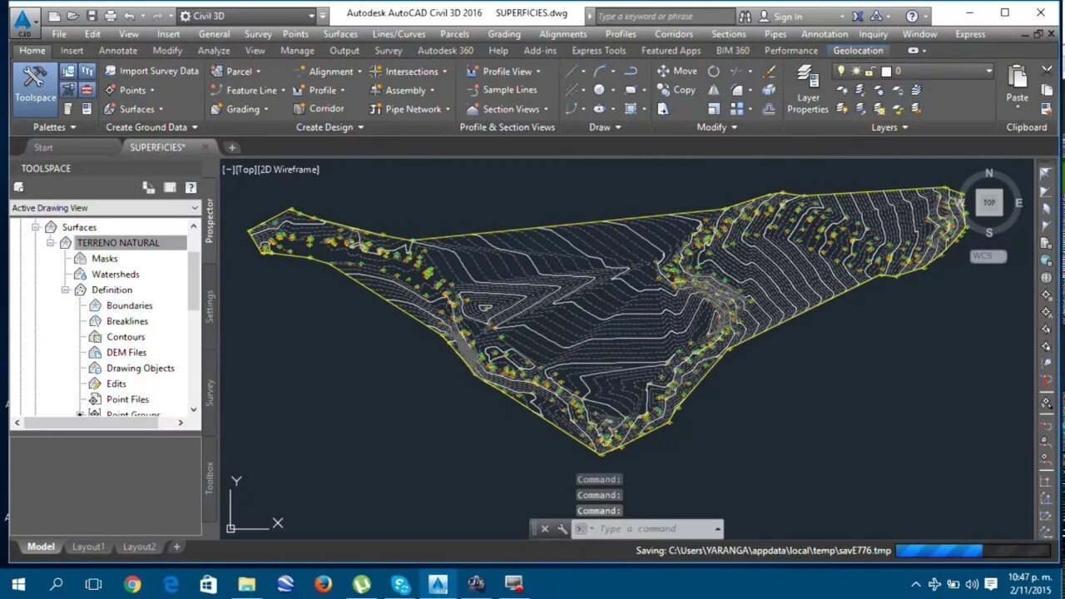The image size is (1065, 599).
Task: Open the Corridors menu in menu bar
Action: [x=674, y=34]
